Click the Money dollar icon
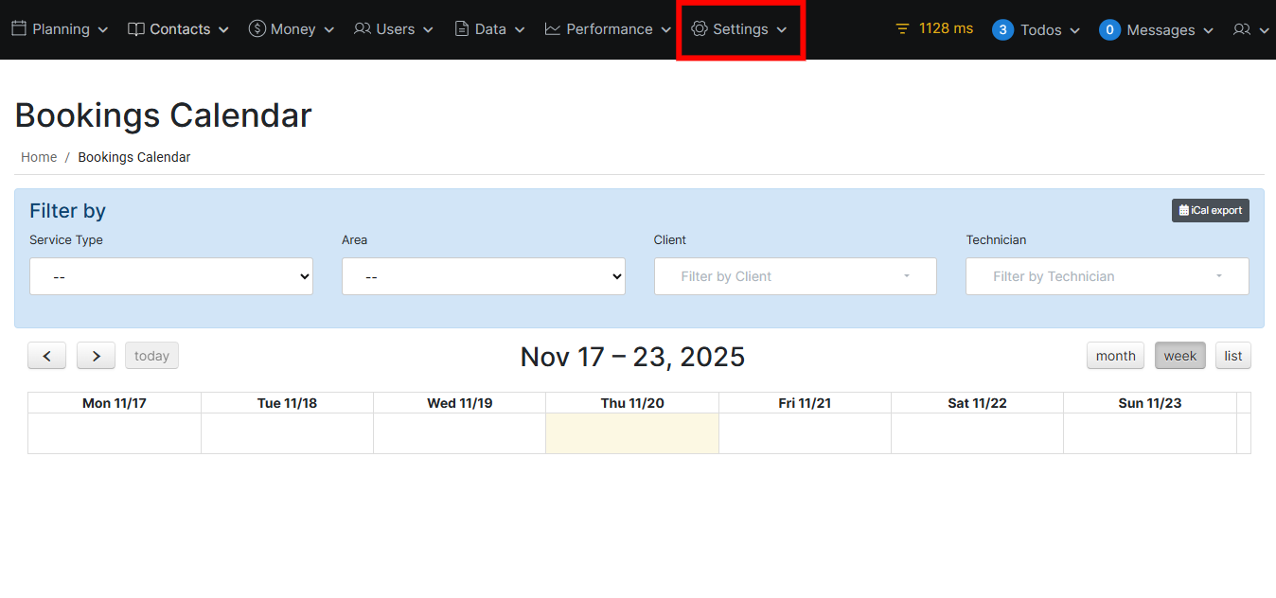 pyautogui.click(x=257, y=29)
